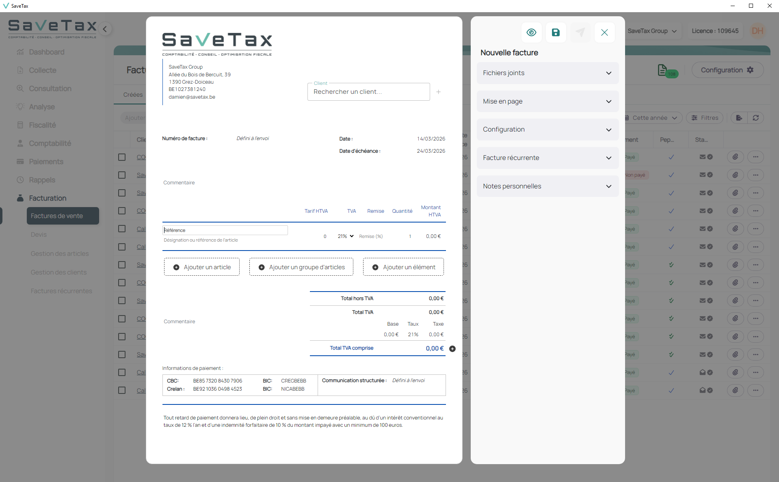Screen dimensions: 779x482
Task: Collapse sidebar with the chevron arrow
Action: point(105,29)
